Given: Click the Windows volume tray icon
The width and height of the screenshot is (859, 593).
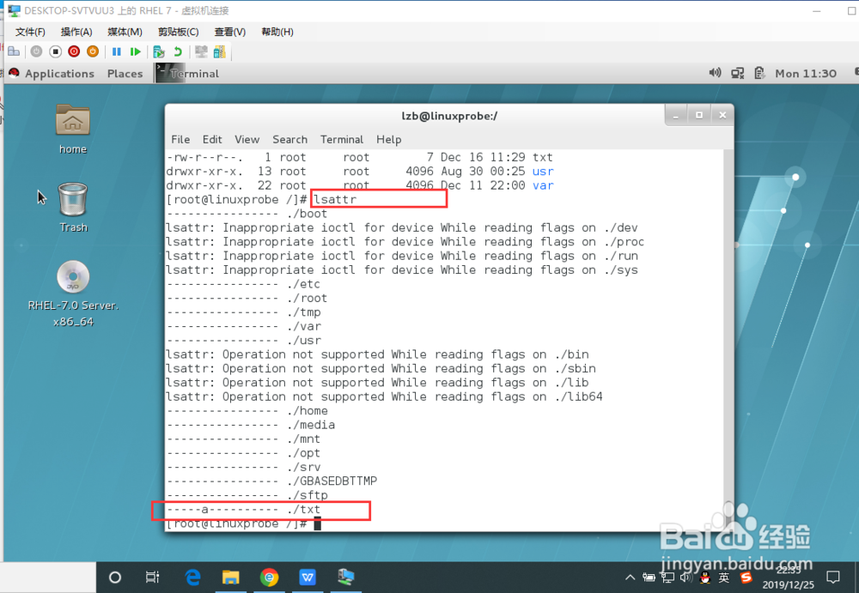Looking at the screenshot, I should 685,577.
